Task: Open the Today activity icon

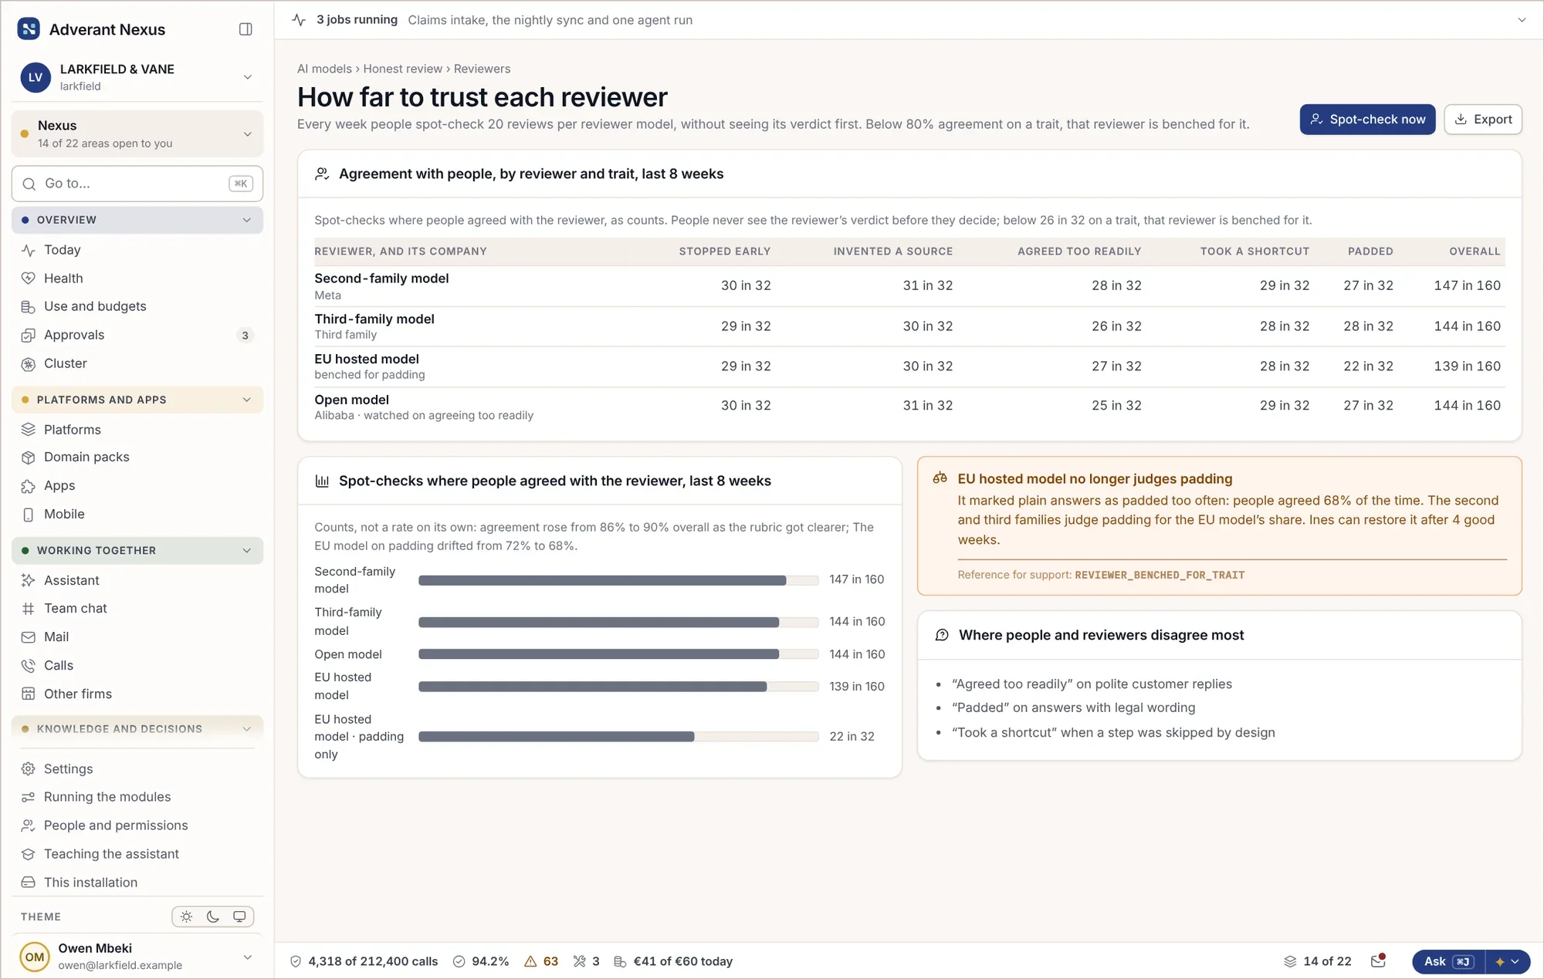Action: (29, 250)
